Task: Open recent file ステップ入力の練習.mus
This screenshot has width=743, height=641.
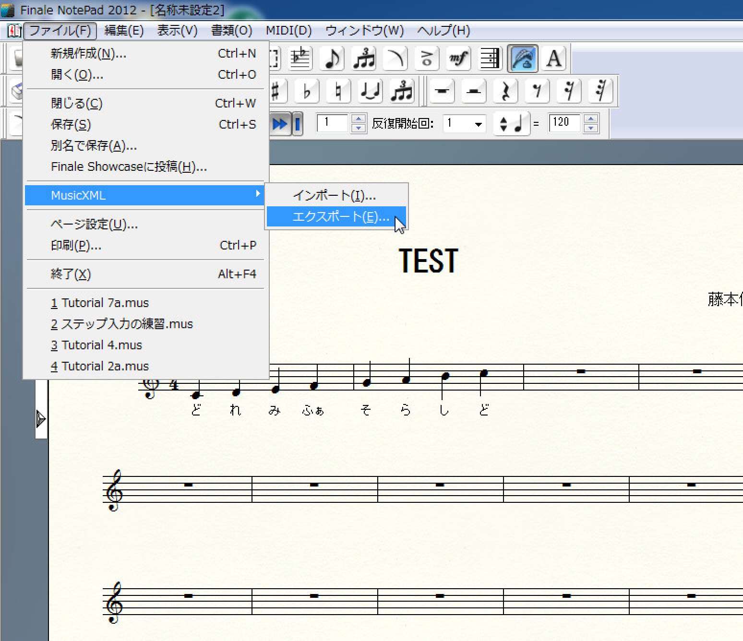Action: point(145,324)
